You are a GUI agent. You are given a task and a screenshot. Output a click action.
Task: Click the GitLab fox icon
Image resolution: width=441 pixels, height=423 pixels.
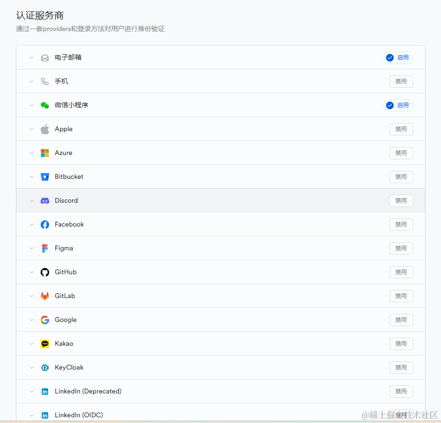pos(44,296)
